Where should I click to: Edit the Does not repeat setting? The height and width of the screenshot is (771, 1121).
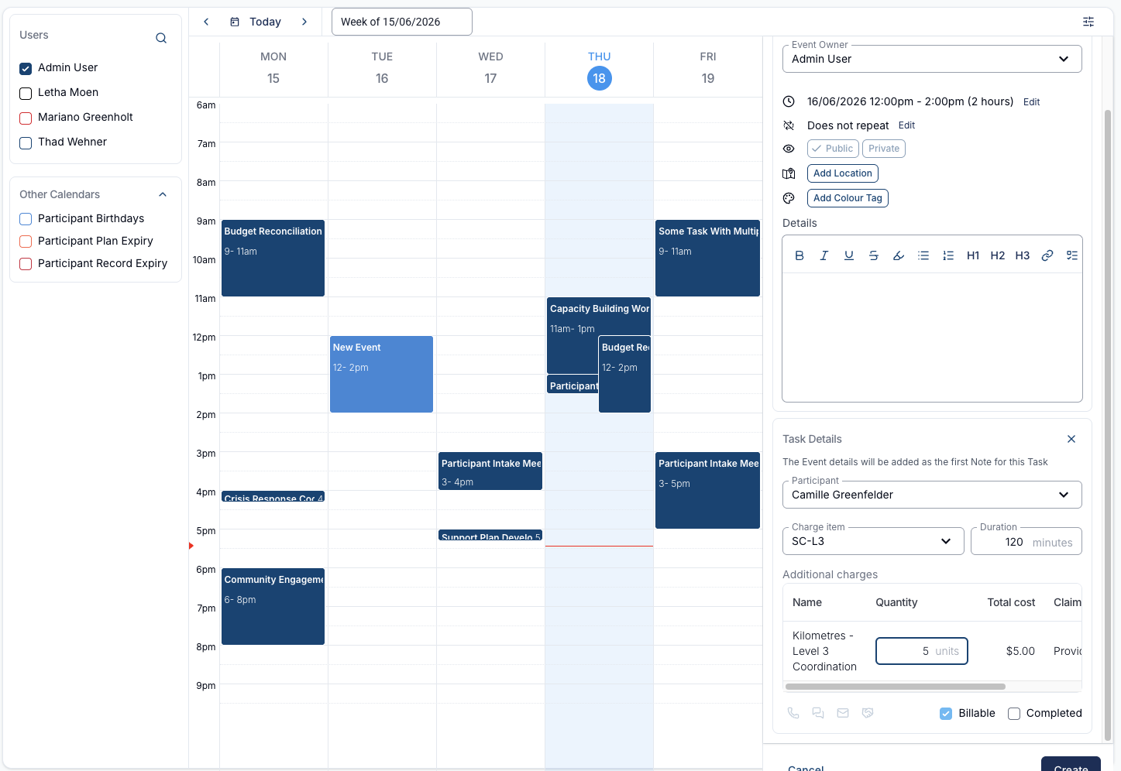[x=906, y=125]
